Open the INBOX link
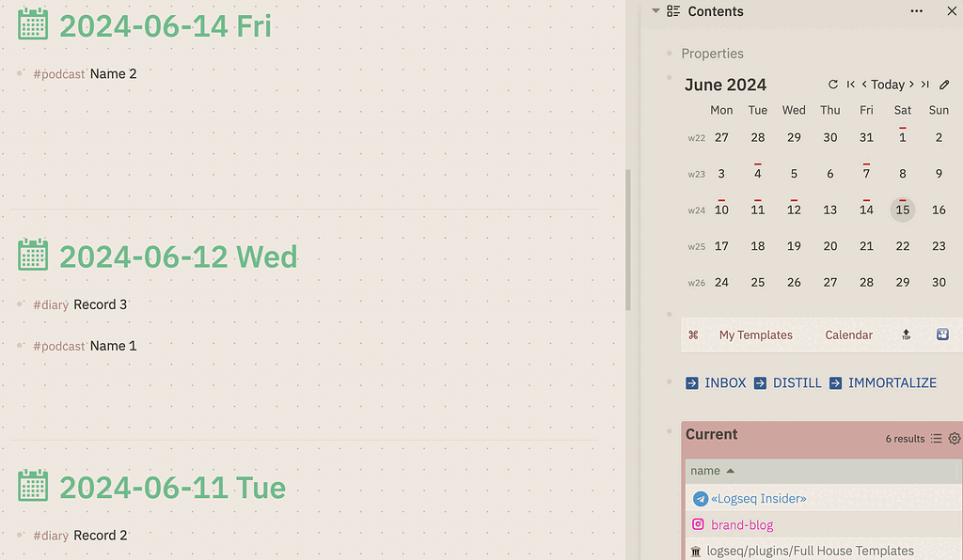Screen dimensions: 963x560 point(726,382)
